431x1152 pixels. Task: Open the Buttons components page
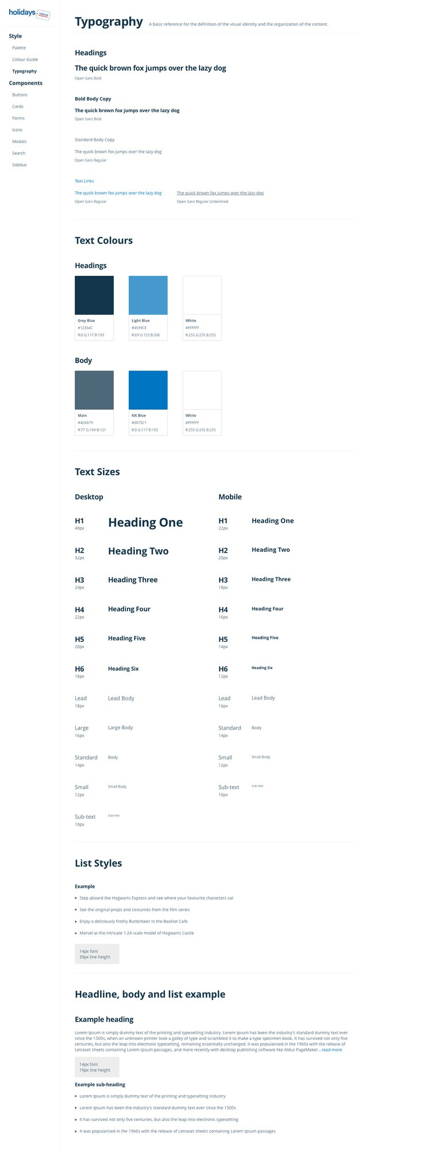20,95
